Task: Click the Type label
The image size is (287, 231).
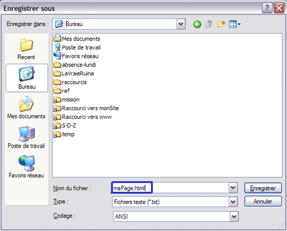Action: [x=61, y=202]
